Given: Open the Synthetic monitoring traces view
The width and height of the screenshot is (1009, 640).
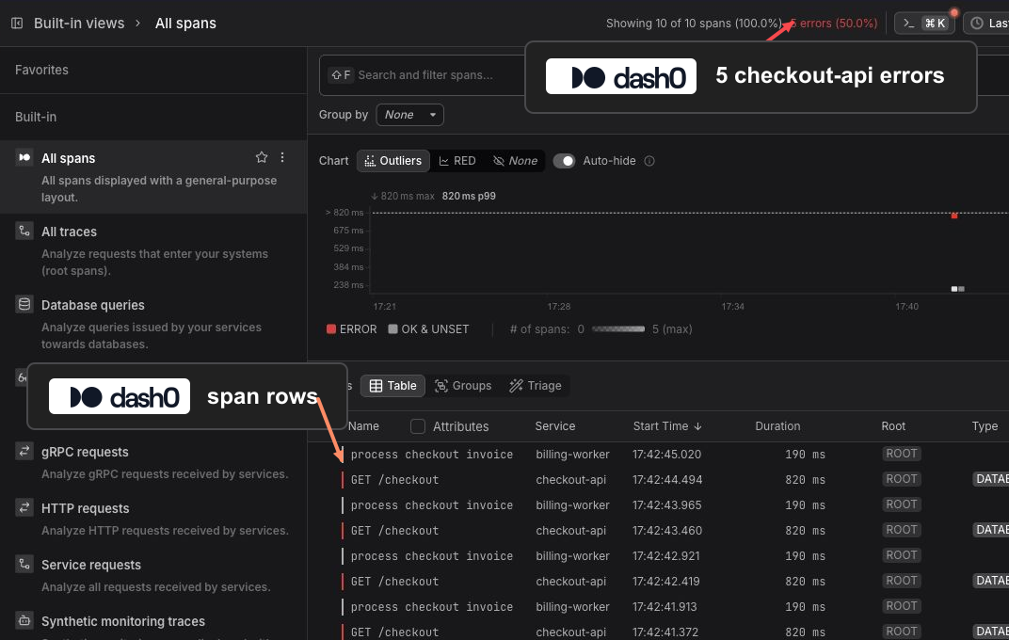Looking at the screenshot, I should [x=123, y=621].
